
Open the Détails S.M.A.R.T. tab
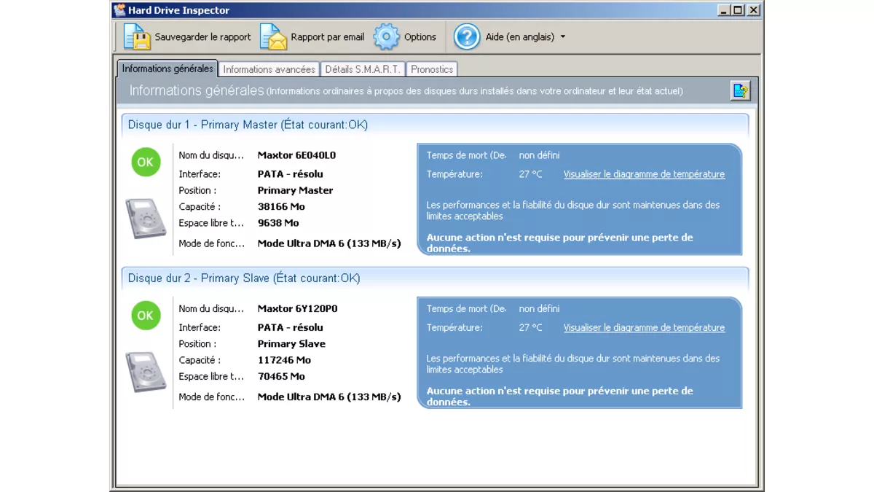tap(361, 69)
